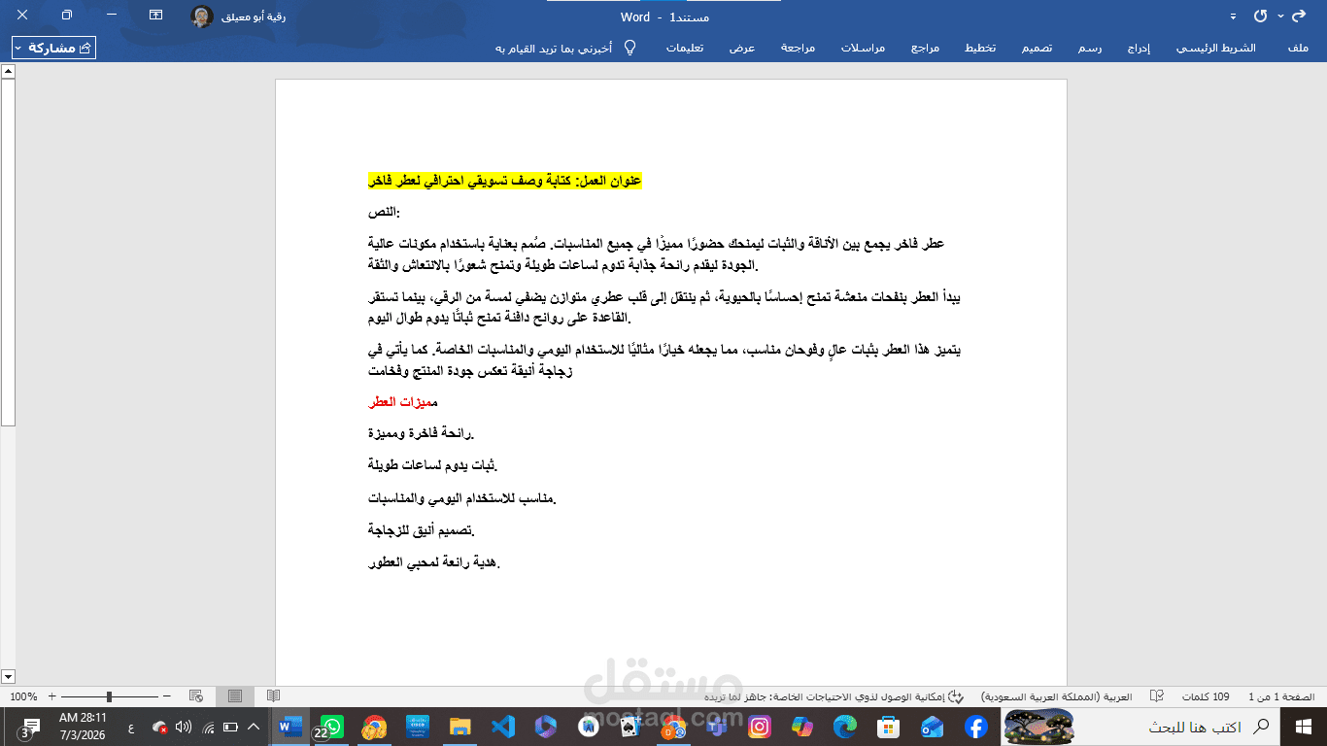Click the vertical scrollbar down arrow
This screenshot has height=746, width=1327.
(x=8, y=676)
